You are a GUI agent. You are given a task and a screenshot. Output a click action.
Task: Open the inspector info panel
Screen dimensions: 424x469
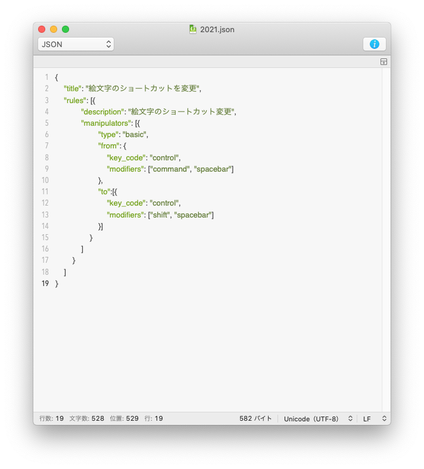[x=374, y=44]
